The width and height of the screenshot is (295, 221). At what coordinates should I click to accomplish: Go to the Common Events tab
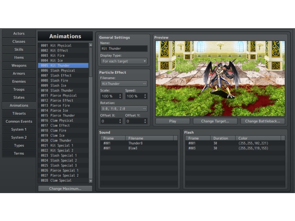coord(19,121)
